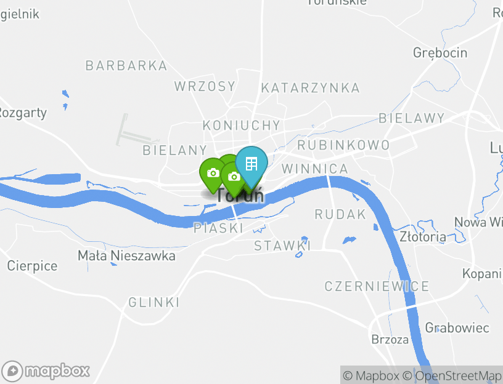Select the BARBARKA district label
503x384 pixels.
click(x=126, y=66)
